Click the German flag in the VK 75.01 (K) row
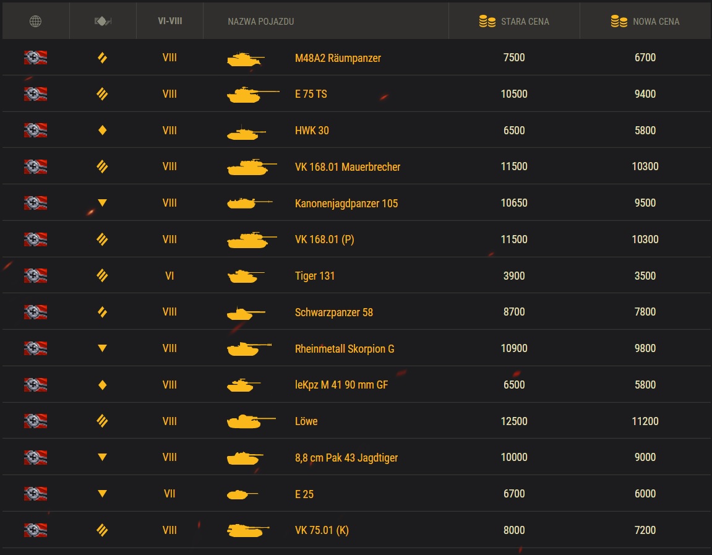 point(35,530)
